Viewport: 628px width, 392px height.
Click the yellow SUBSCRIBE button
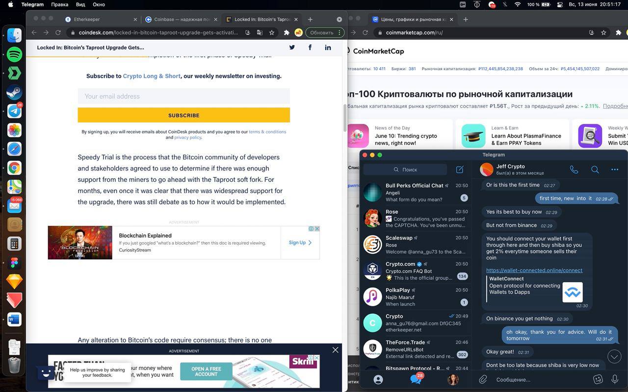coord(184,115)
